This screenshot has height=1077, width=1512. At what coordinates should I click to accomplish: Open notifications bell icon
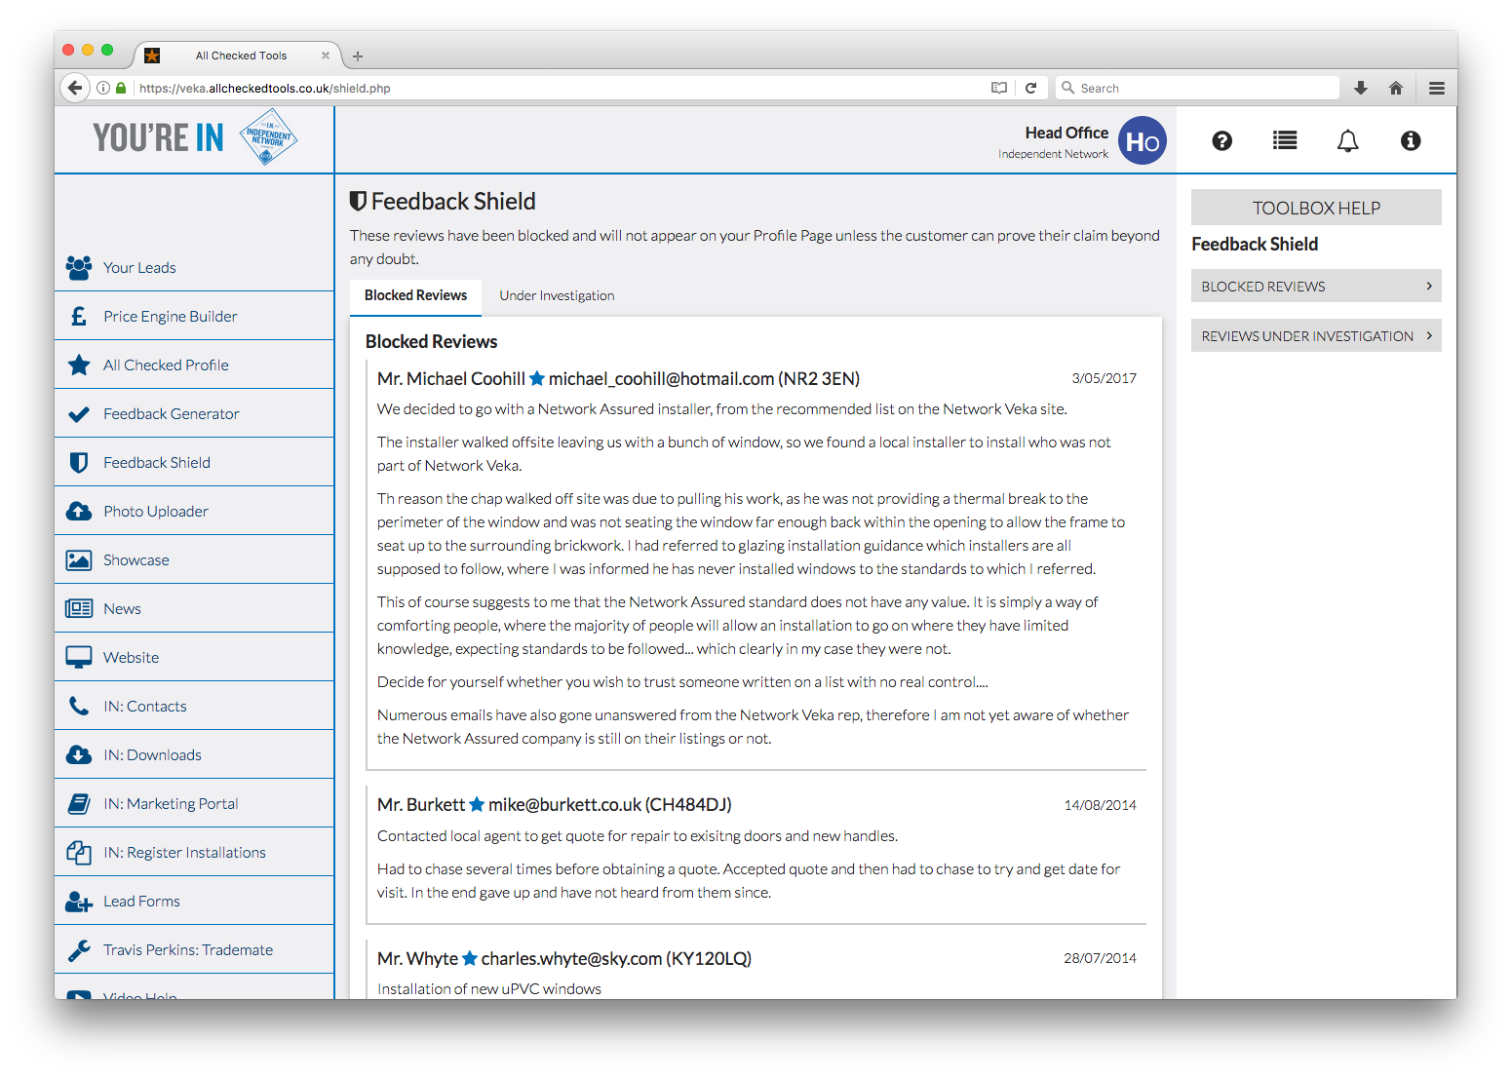click(x=1347, y=141)
